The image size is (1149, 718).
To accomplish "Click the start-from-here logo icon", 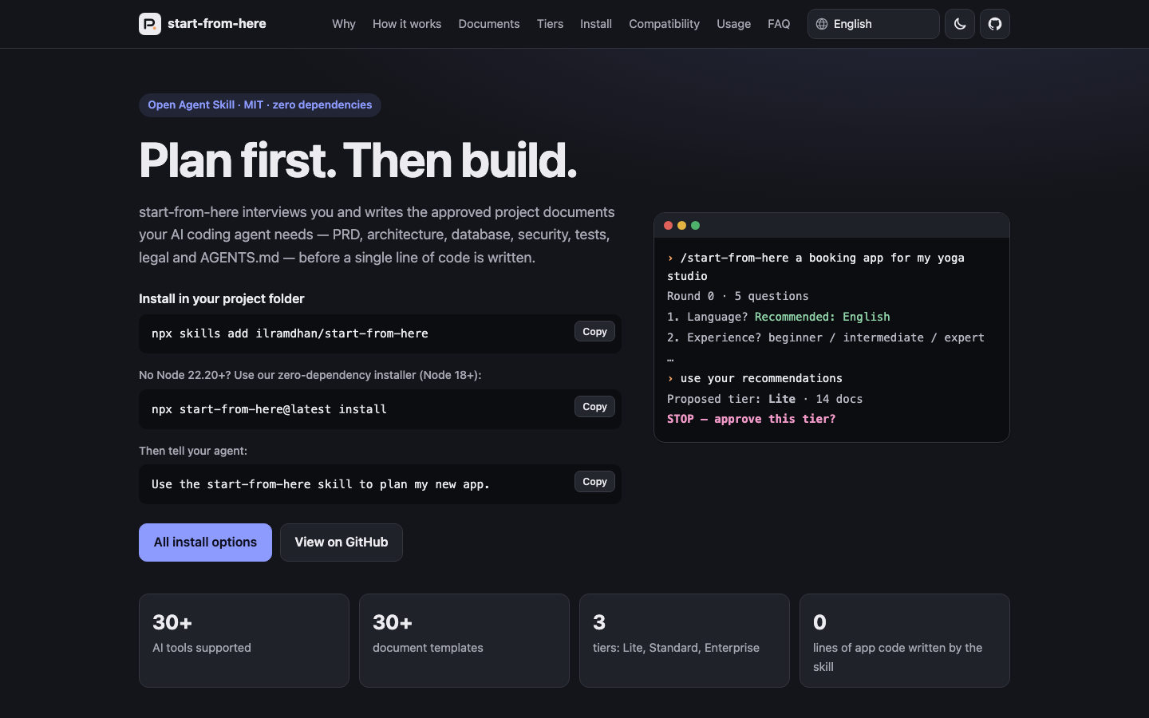I will point(150,24).
